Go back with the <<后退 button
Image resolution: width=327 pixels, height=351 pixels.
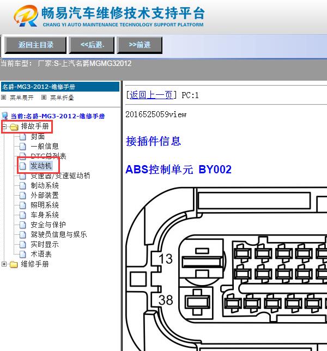point(92,45)
